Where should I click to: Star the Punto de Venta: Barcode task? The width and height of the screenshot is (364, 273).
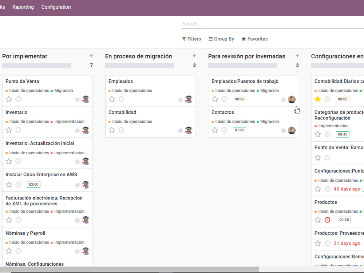(x=317, y=158)
